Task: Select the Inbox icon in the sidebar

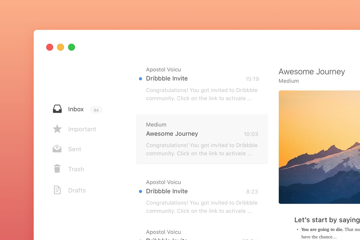Action: point(57,109)
